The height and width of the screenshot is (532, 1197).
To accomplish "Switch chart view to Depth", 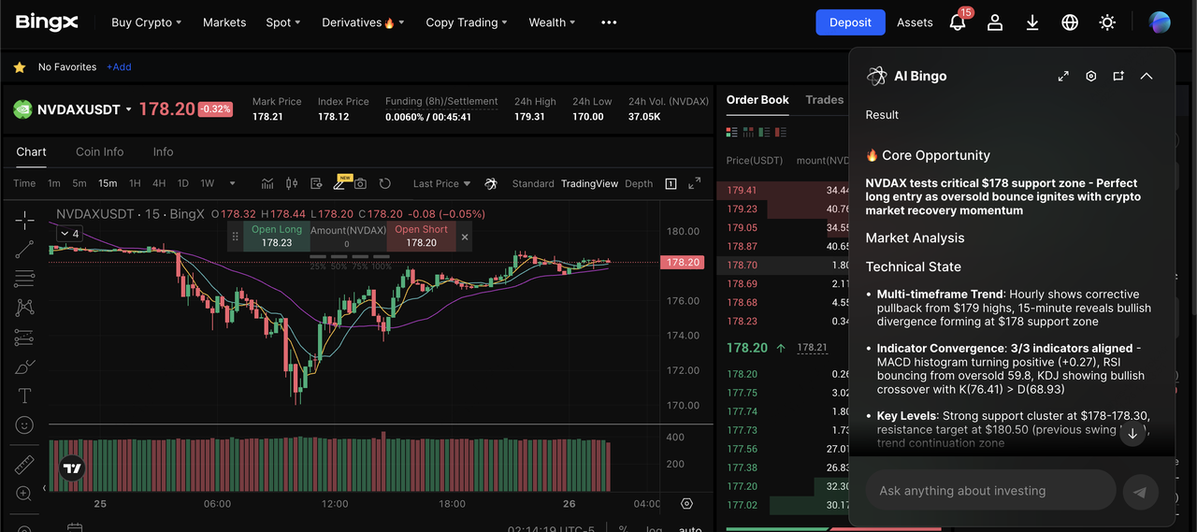I will [639, 183].
